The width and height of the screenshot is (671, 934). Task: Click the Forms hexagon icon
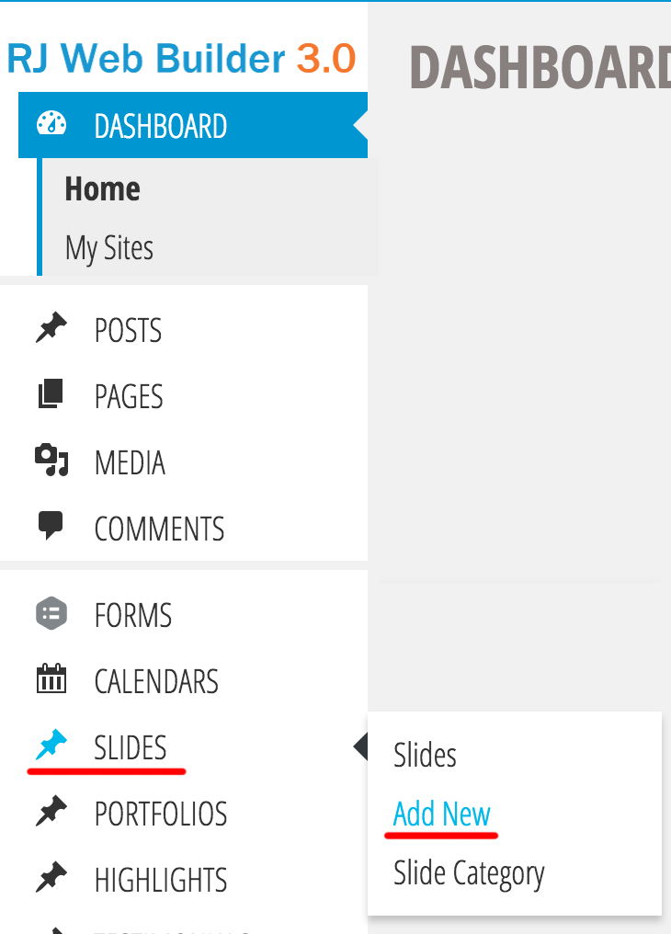[51, 613]
